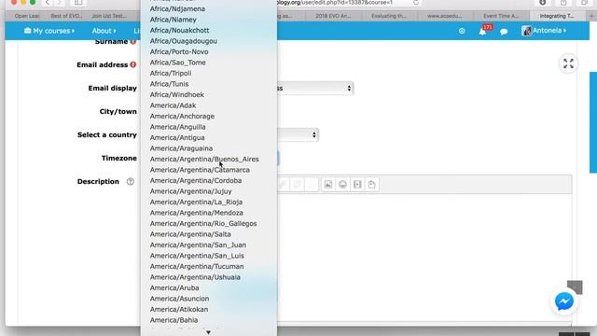Screen dimensions: 597x336
Task: Select America/Atikokan option
Action: click(x=179, y=309)
